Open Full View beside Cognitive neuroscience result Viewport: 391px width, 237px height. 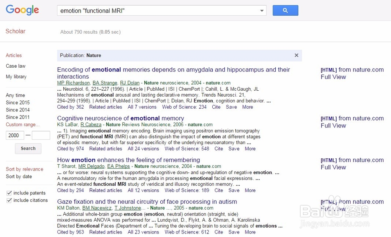(334, 126)
